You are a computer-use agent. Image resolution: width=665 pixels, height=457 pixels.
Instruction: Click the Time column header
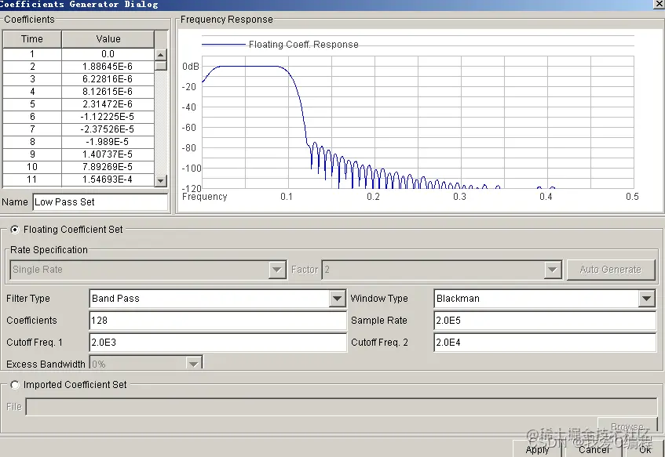point(32,39)
